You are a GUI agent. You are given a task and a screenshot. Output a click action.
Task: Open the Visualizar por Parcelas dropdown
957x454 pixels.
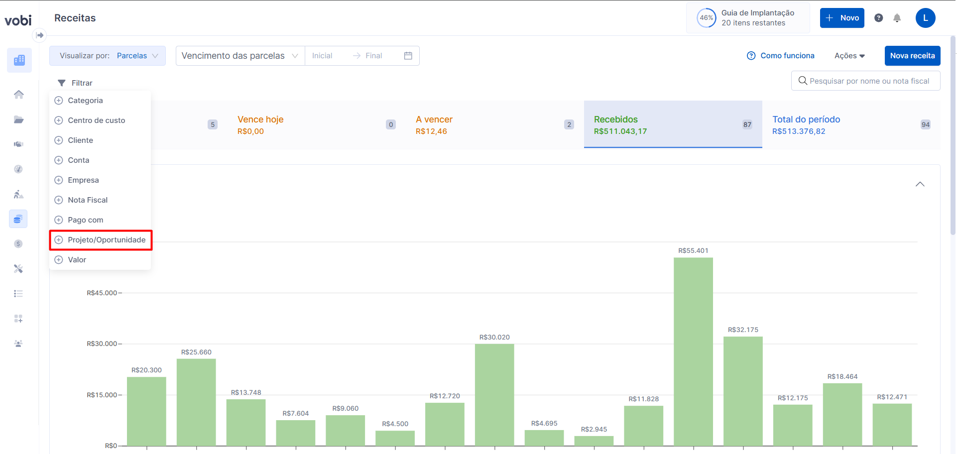tap(108, 56)
